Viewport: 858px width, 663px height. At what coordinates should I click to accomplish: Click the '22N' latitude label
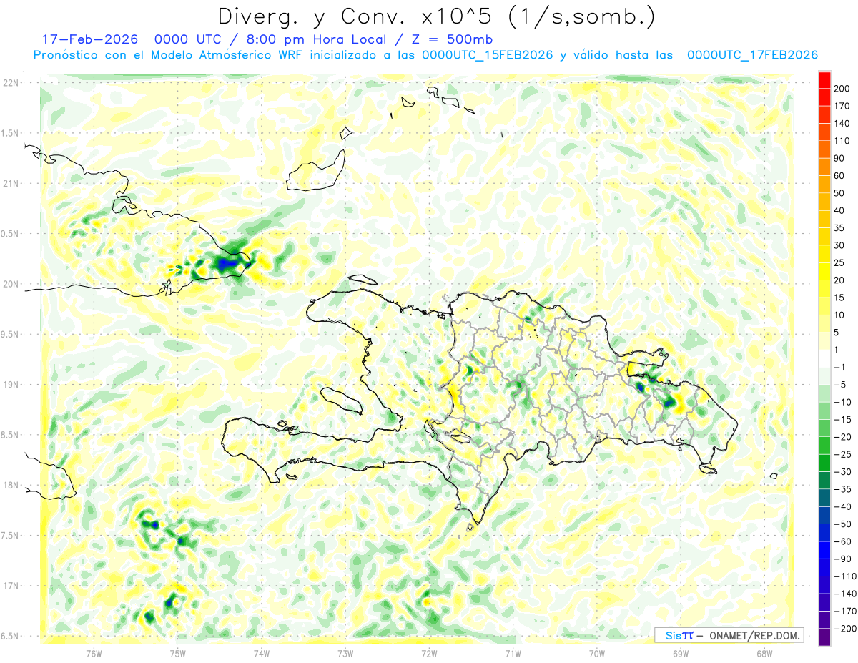point(11,83)
